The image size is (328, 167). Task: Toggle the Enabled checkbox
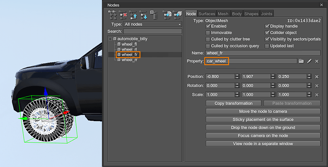click(208, 26)
